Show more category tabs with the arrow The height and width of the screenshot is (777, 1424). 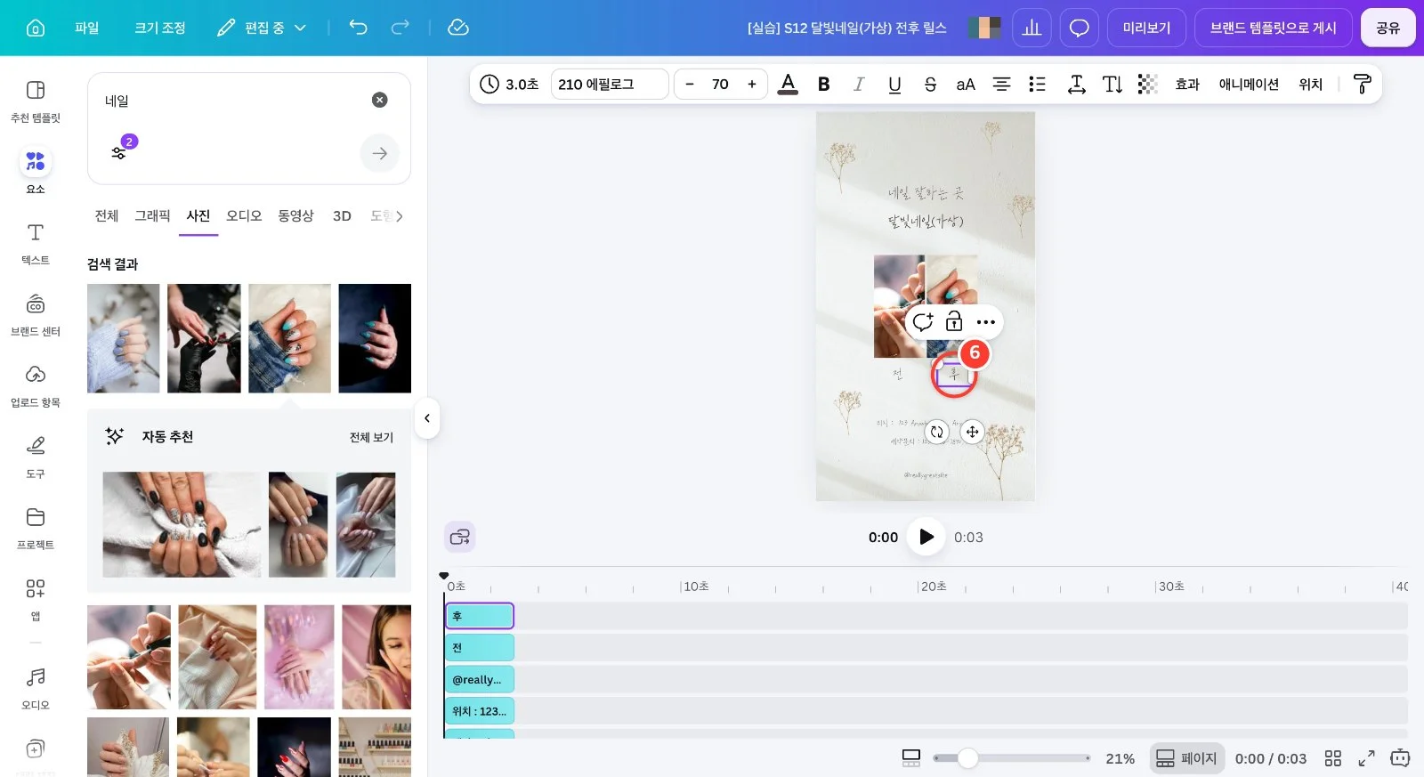point(400,215)
